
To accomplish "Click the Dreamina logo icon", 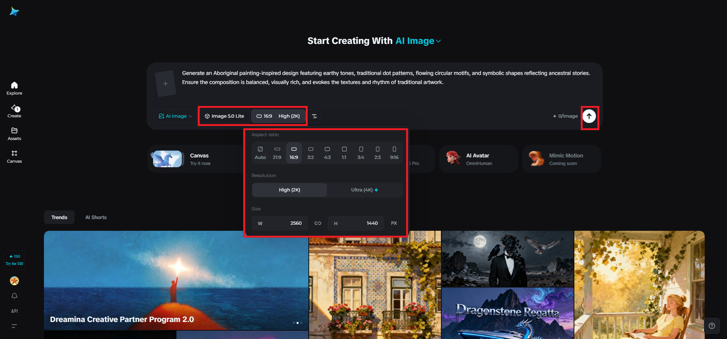I will pyautogui.click(x=14, y=12).
